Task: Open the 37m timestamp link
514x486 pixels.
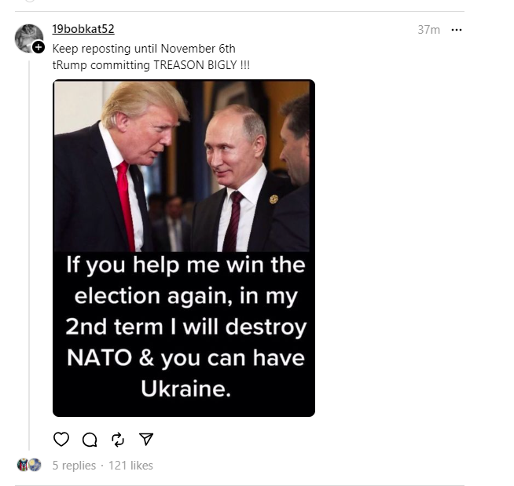Action: point(428,30)
